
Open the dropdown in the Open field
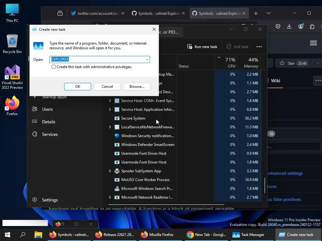pos(147,59)
